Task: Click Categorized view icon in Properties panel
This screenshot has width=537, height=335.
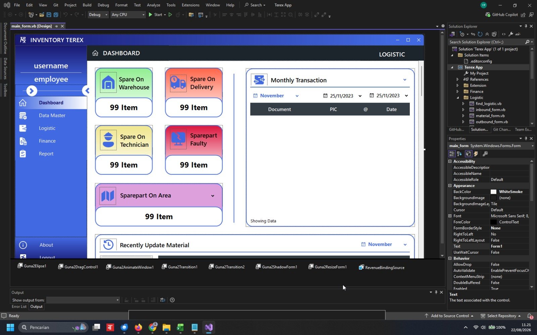Action: point(452,154)
